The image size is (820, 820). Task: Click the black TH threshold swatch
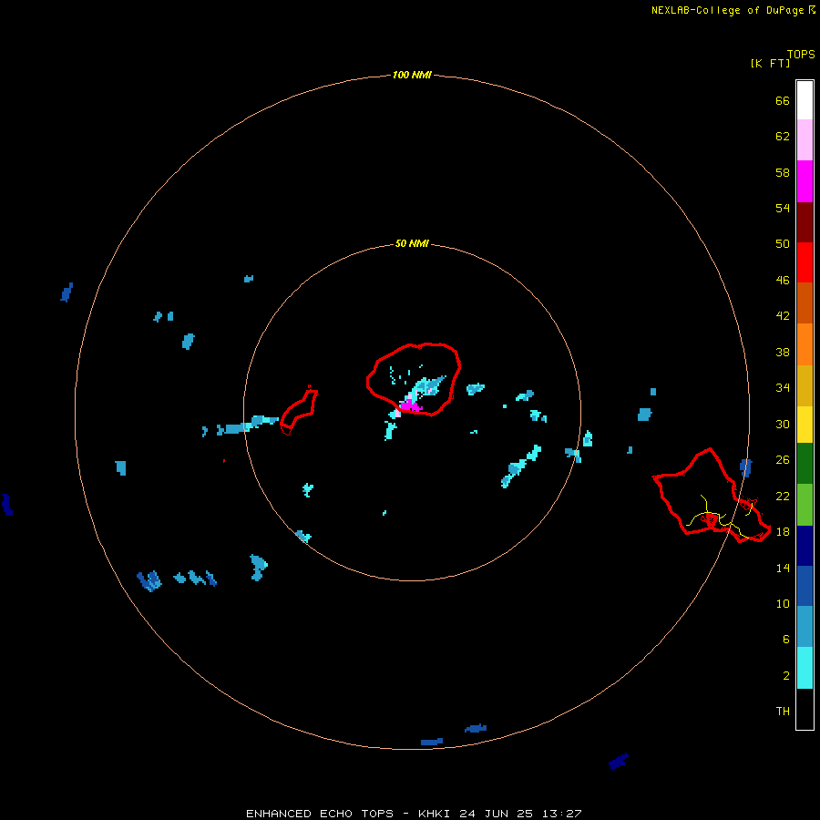click(805, 709)
